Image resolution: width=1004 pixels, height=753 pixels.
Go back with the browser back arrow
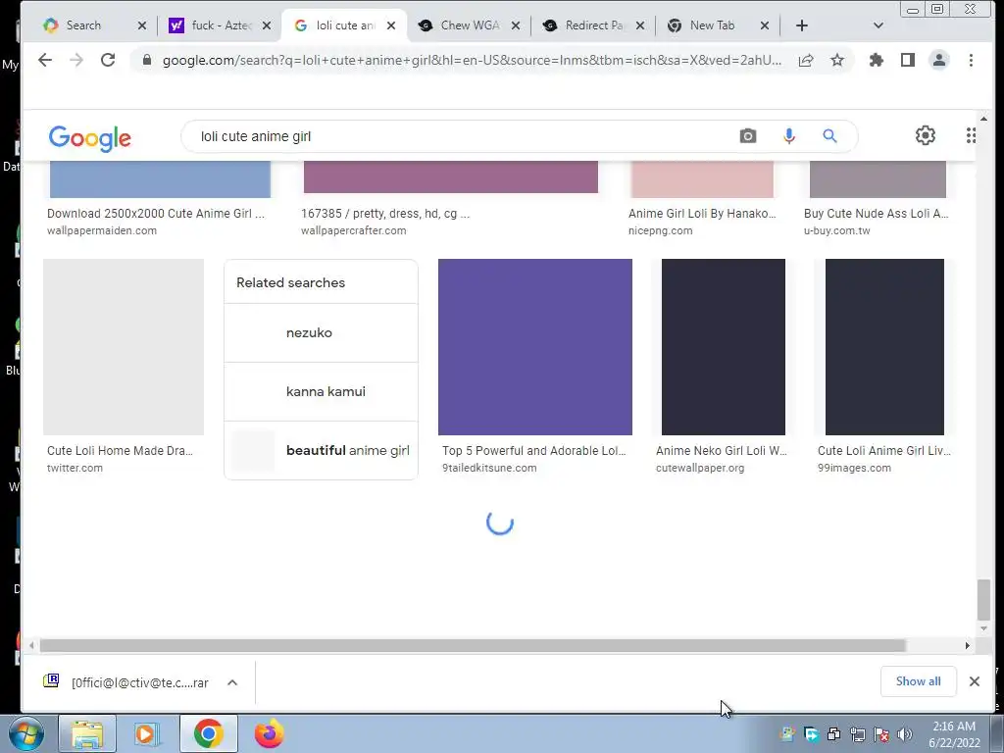coord(45,60)
